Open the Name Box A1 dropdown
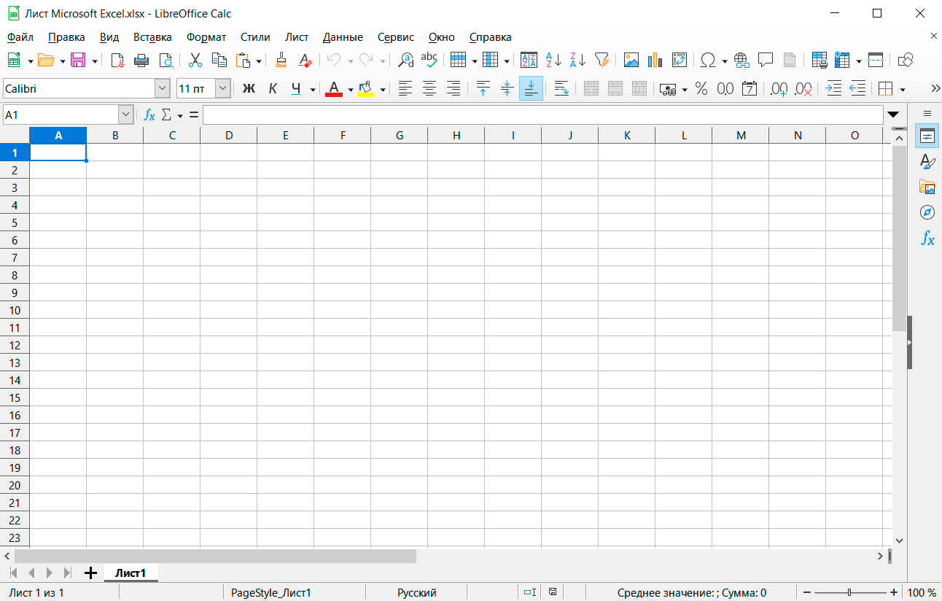Image resolution: width=942 pixels, height=601 pixels. click(126, 115)
